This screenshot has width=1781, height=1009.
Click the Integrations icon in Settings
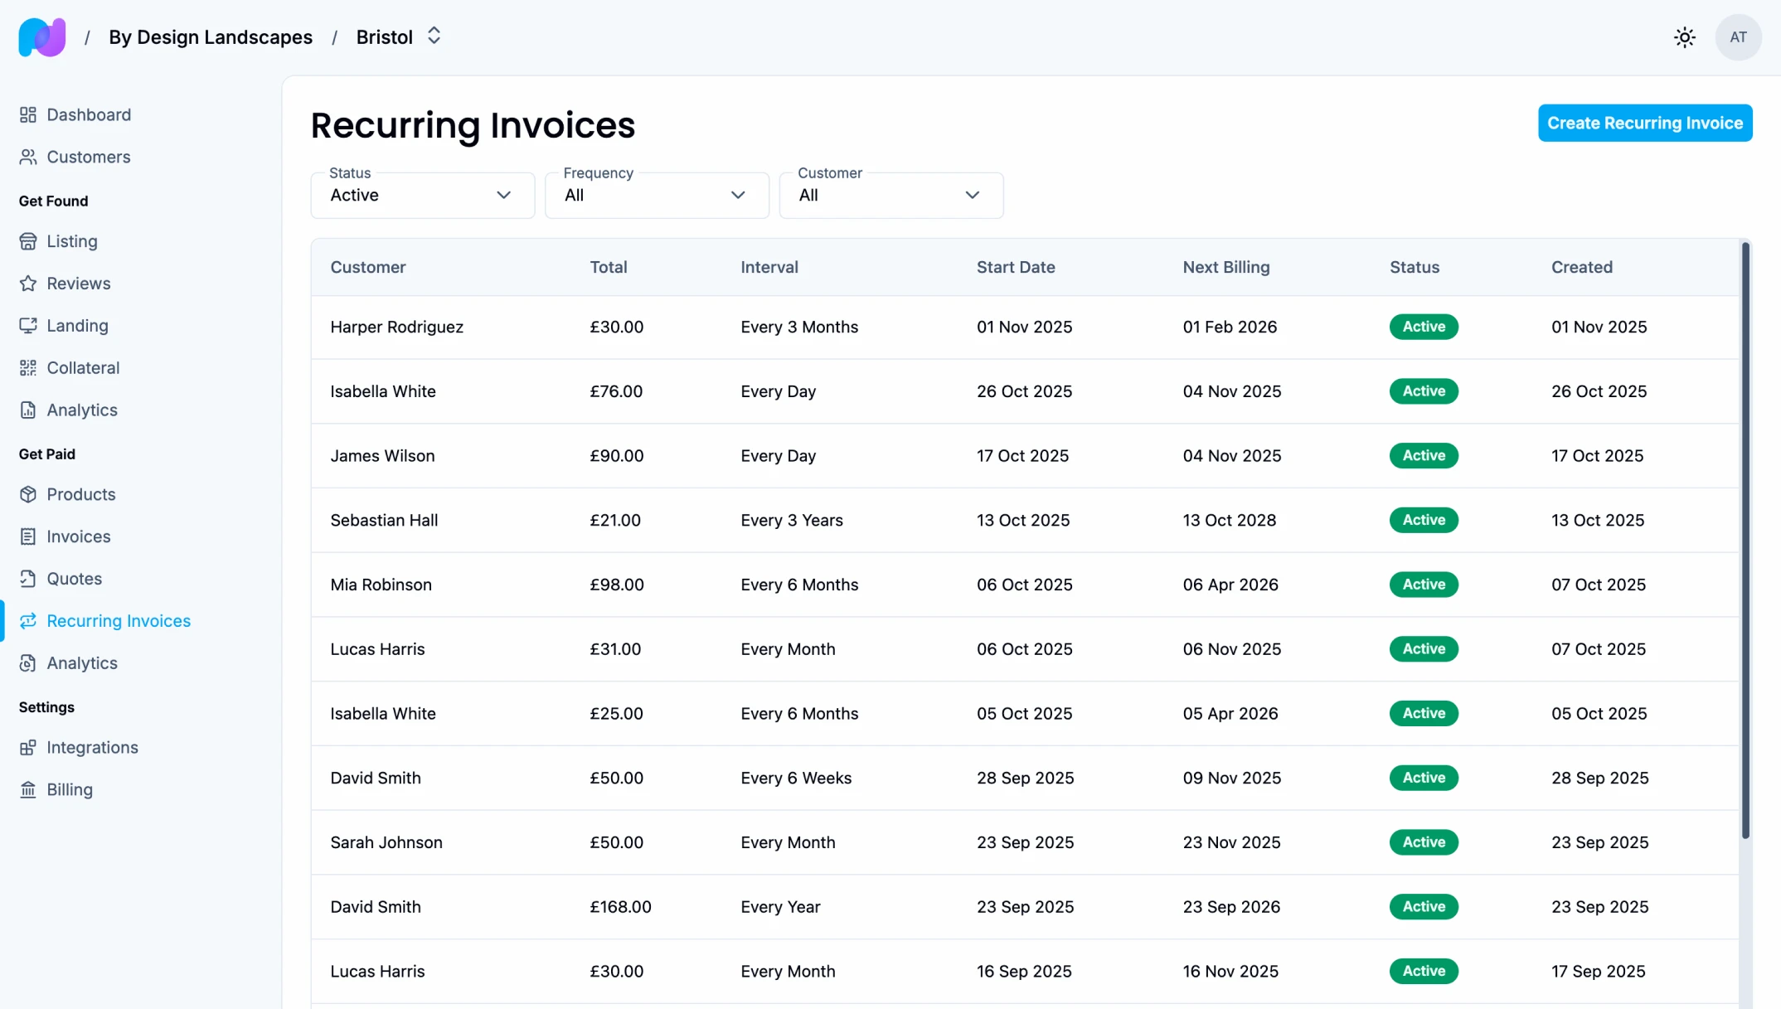coord(28,747)
